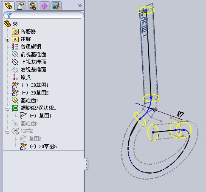Click the R7 radius dimension

pos(181,114)
